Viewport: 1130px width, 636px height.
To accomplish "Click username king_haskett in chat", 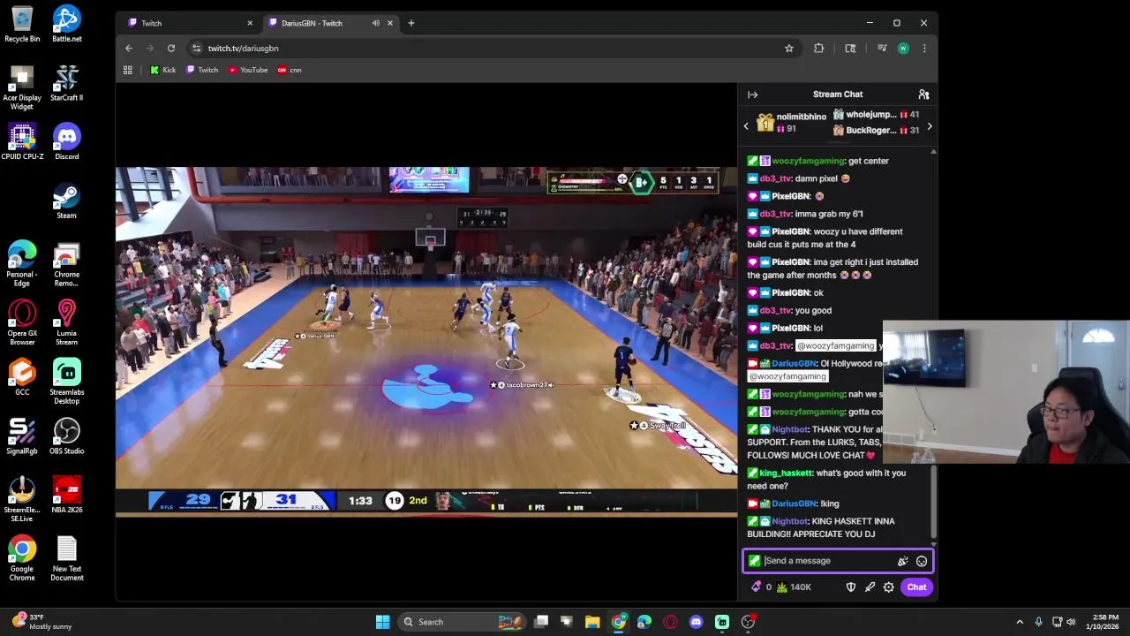I will [786, 473].
